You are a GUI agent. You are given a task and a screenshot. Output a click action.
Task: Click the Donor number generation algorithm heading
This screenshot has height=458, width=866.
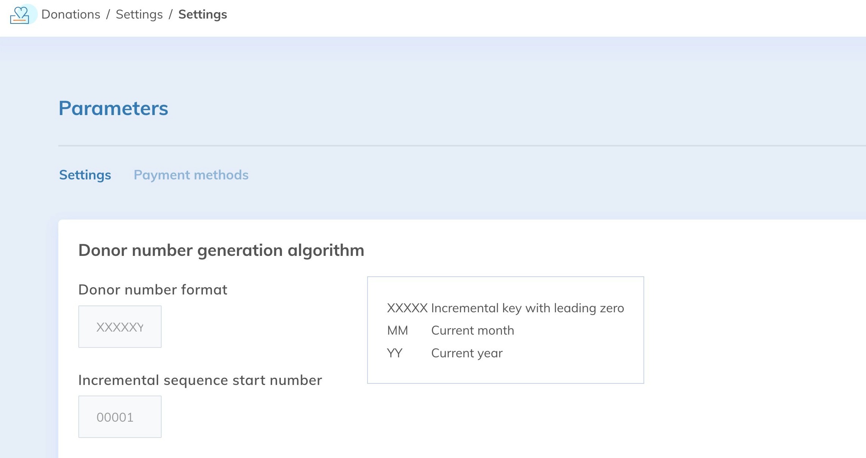(221, 250)
